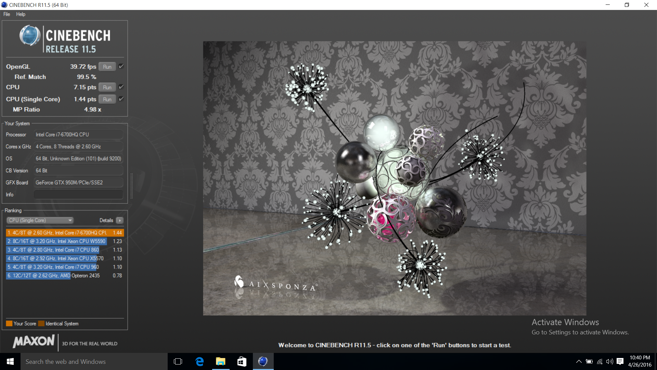This screenshot has height=370, width=657.
Task: Open the Help menu
Action: pos(21,14)
